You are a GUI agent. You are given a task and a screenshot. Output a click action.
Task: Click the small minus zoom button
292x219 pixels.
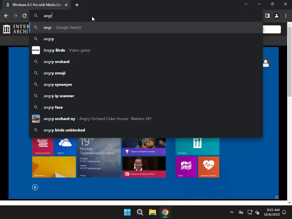pyautogui.click(x=277, y=197)
